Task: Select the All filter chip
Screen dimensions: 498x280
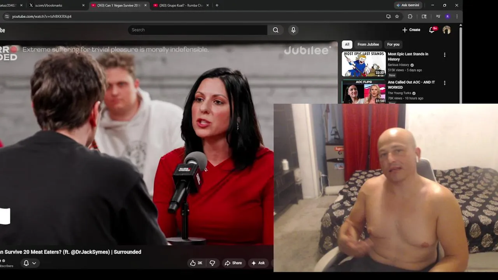Action: (347, 44)
